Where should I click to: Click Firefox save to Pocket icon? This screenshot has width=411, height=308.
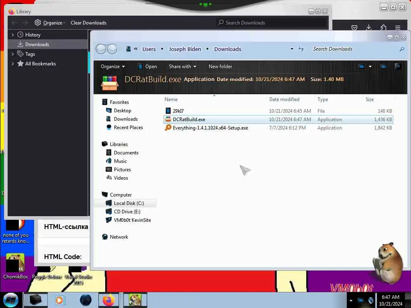[x=354, y=28]
